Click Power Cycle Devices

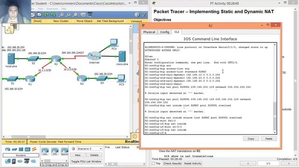pyautogui.click(x=43, y=142)
